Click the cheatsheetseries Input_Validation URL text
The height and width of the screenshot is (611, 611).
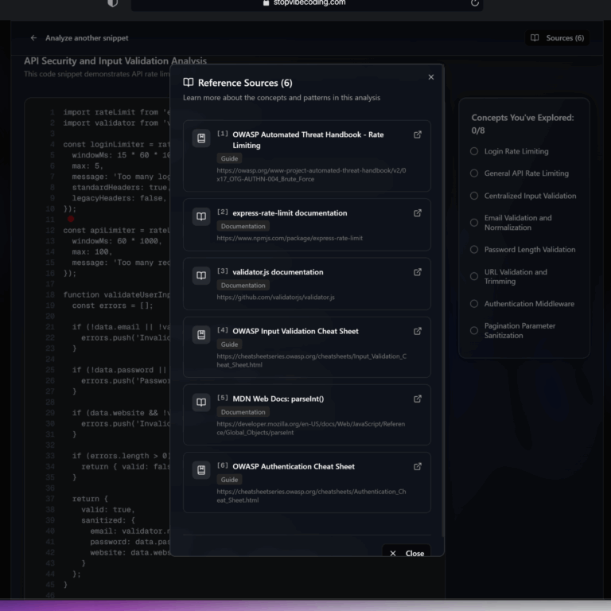tap(311, 360)
